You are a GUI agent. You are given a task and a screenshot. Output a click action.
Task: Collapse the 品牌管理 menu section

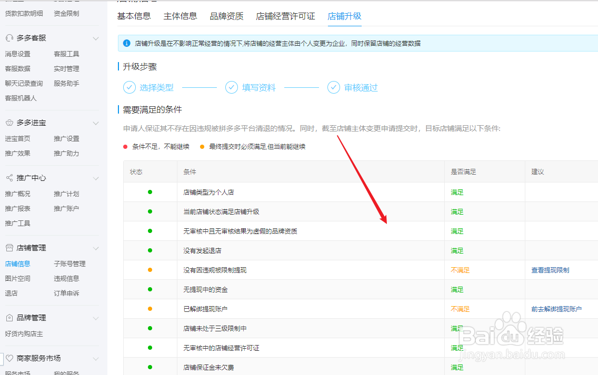point(96,318)
